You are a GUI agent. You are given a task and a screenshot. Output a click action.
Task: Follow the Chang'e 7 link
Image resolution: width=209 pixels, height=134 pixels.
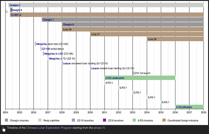[48, 20]
